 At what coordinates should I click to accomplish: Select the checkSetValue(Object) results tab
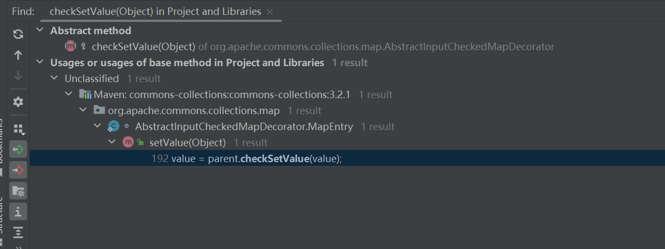point(155,11)
